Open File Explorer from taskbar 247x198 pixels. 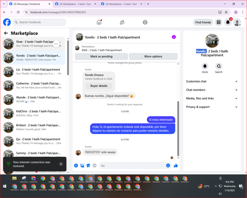tap(14, 178)
